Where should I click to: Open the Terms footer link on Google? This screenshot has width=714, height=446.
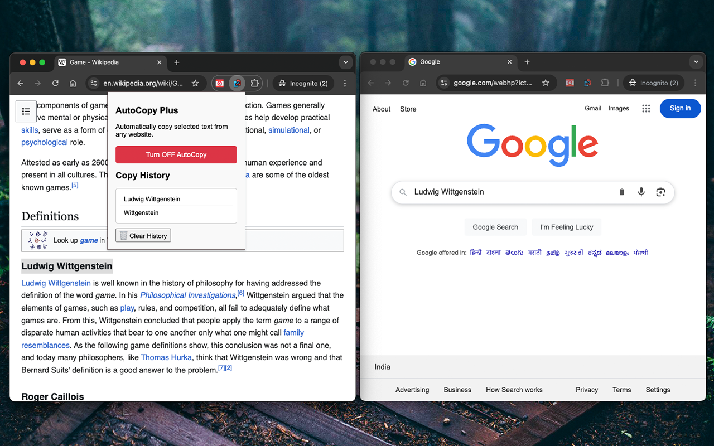click(622, 390)
